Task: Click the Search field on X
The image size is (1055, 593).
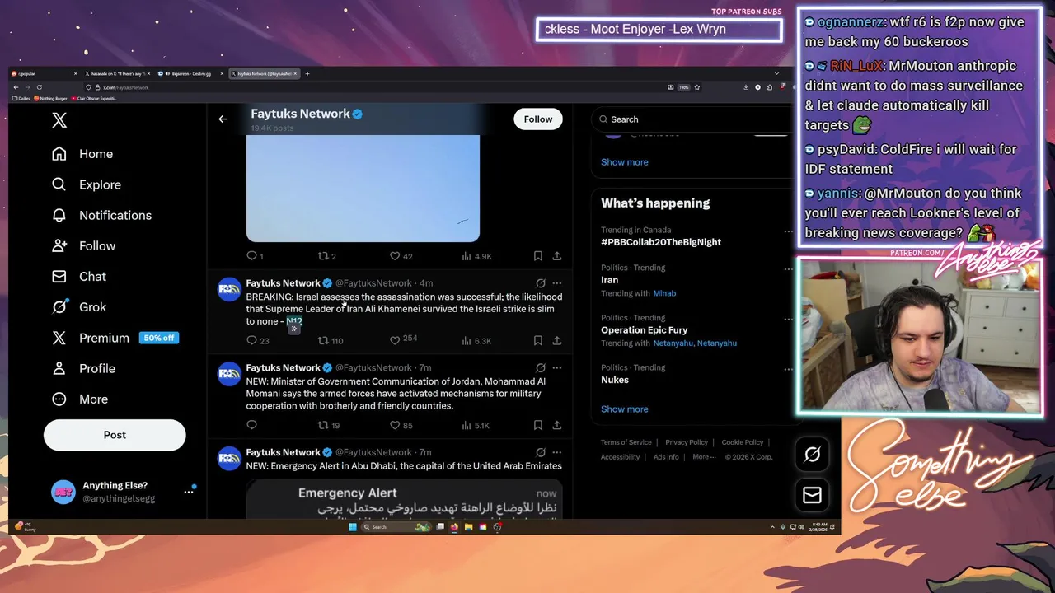Action: coord(692,119)
